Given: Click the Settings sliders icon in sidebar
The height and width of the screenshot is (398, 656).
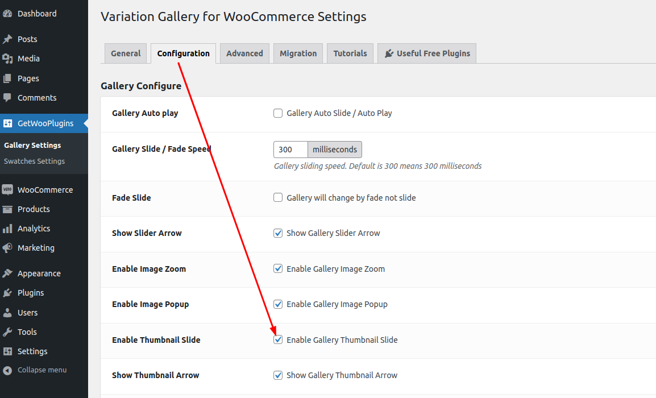Looking at the screenshot, I should point(7,351).
